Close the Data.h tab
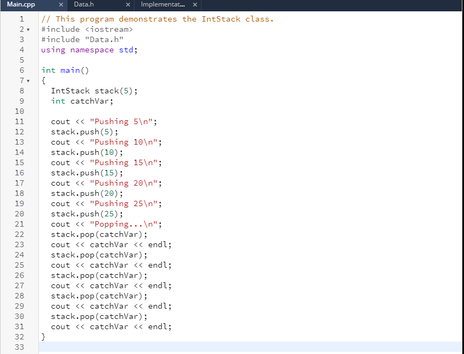Image resolution: width=464 pixels, height=354 pixels. 127,4
